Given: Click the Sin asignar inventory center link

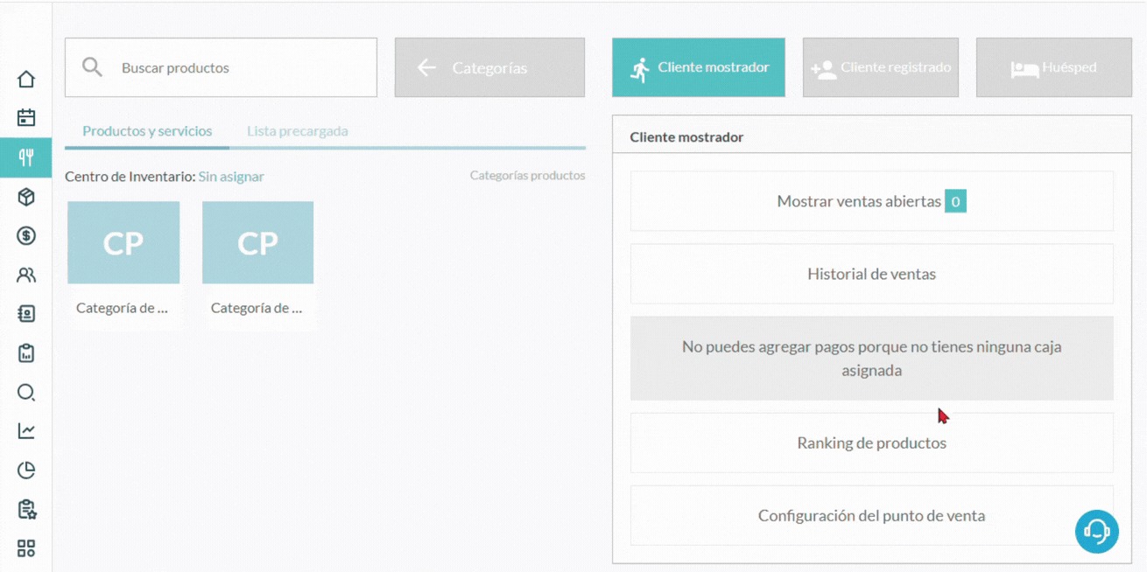Looking at the screenshot, I should click(x=231, y=177).
